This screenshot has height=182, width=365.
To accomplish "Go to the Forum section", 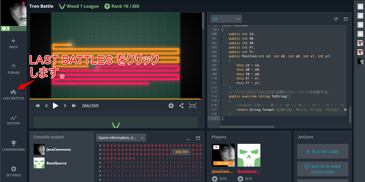I will tap(13, 69).
